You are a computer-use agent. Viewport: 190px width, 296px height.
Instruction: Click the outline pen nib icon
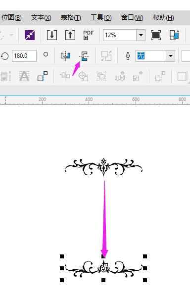(x=128, y=56)
